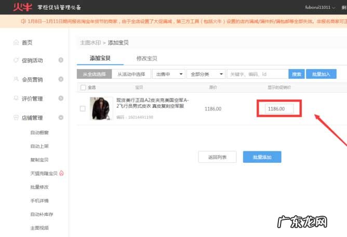Expand the 促销活动 section arrow
347x237 pixels.
click(x=61, y=60)
